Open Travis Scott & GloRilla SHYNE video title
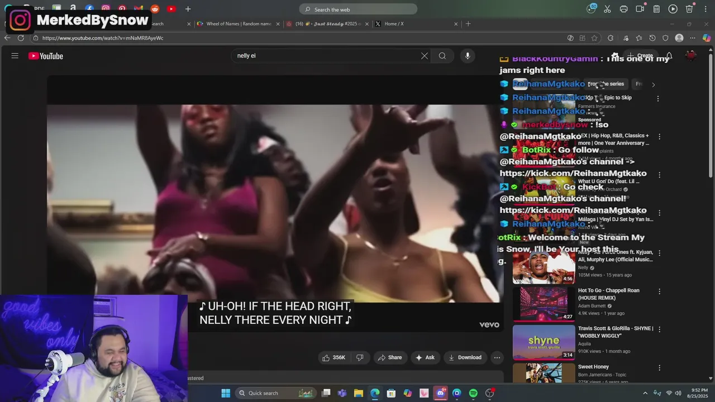715x402 pixels. tap(616, 332)
